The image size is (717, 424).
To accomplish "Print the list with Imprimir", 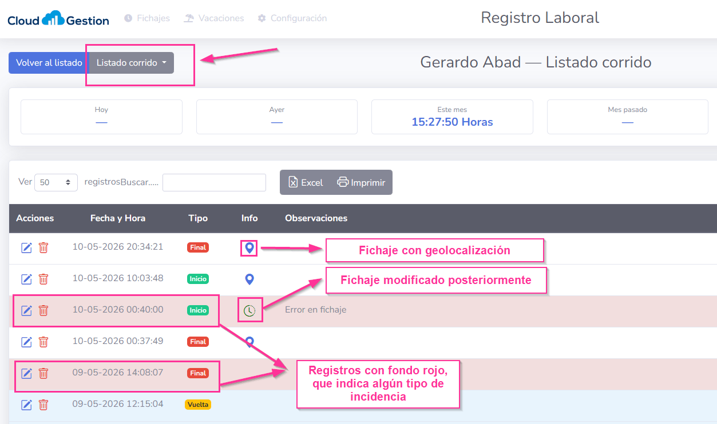I will click(361, 182).
